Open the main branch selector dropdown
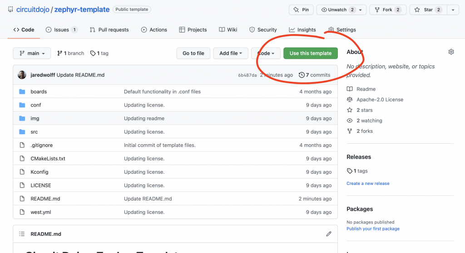This screenshot has height=253, width=465. coord(32,54)
